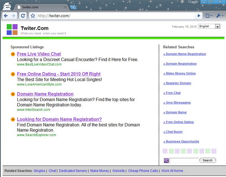Viewport: 226px width, 177px height.
Task: Click the orange bullet next to Free Live Video Chat
Action: 13,54
